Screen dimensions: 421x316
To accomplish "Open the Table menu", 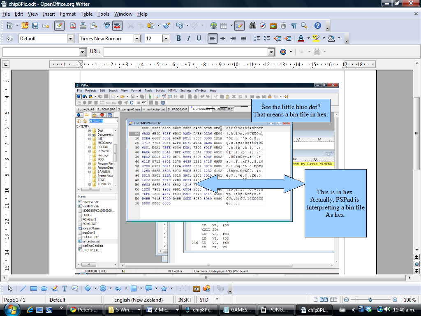I will point(86,14).
